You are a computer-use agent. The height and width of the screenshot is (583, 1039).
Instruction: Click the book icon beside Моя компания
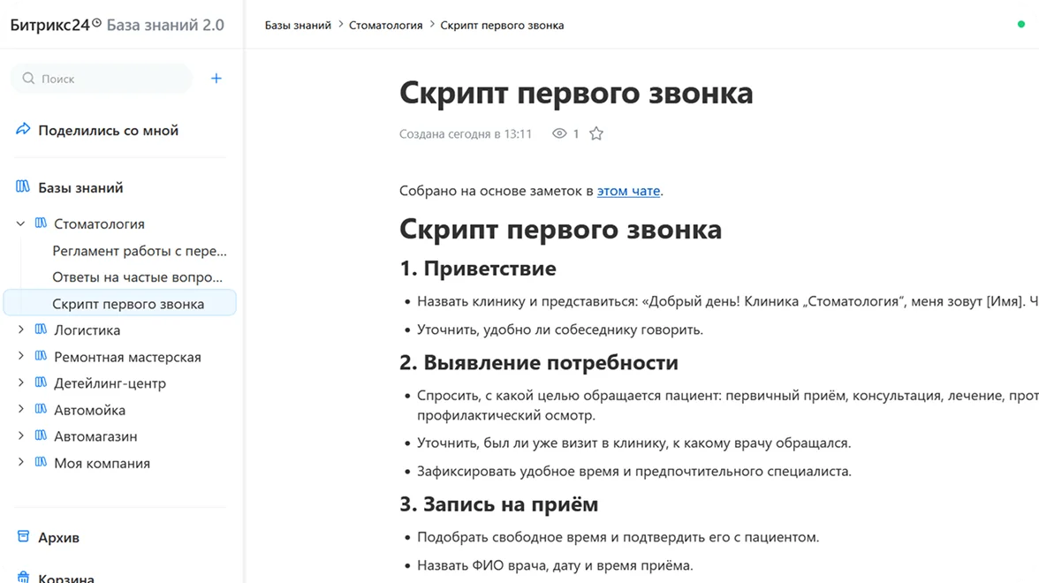pos(41,462)
